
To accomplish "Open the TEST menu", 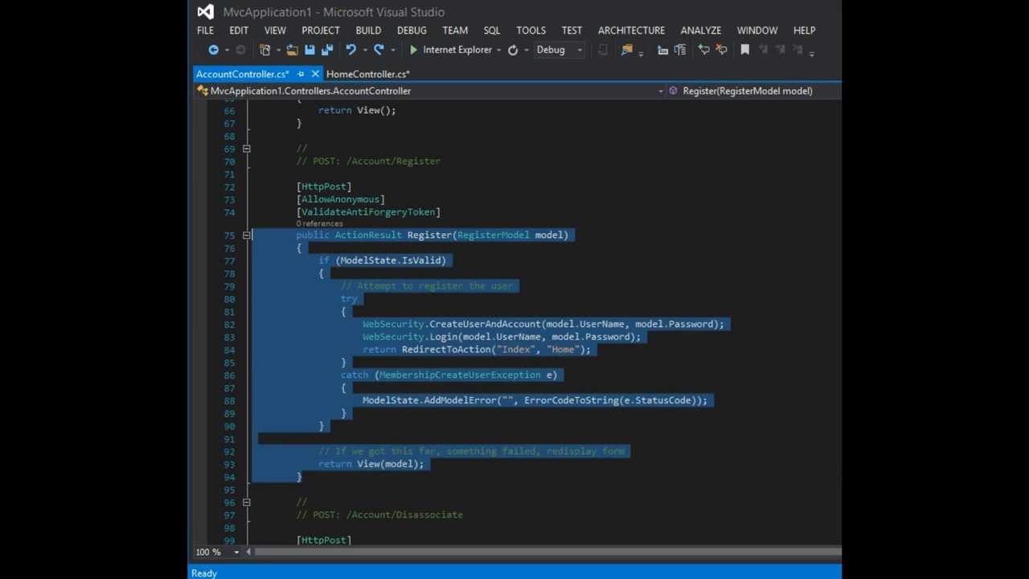I will [x=572, y=31].
